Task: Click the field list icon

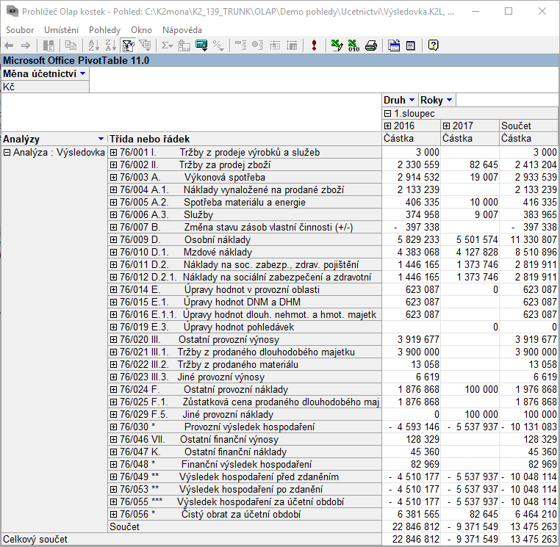Action: tap(394, 46)
